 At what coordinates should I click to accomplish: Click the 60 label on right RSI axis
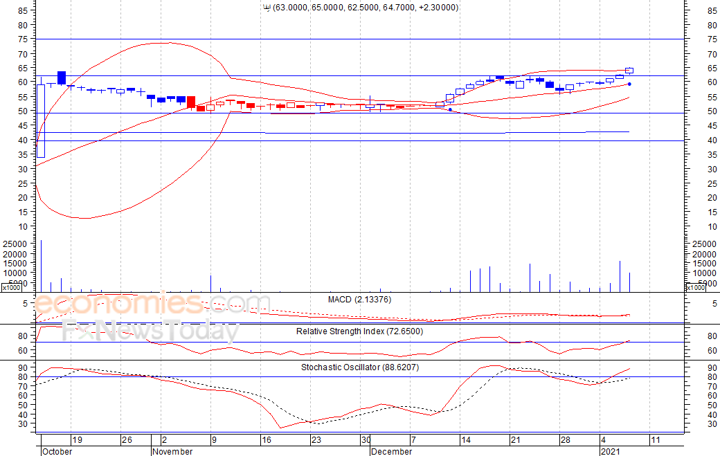[x=712, y=351]
